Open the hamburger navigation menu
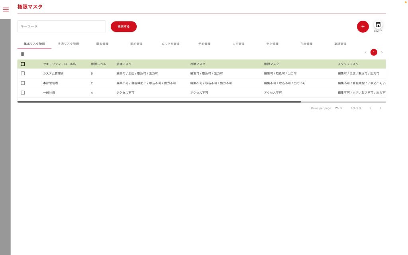Screen dimensions: 408x255 pyautogui.click(x=6, y=10)
